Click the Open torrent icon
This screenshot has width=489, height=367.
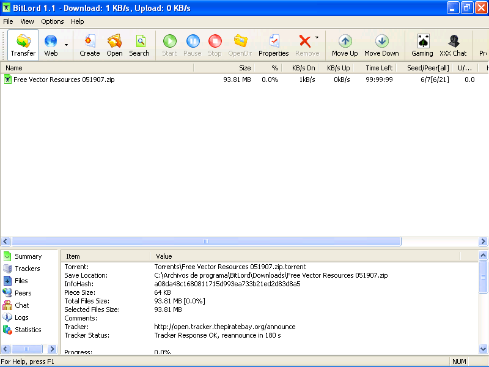114,45
